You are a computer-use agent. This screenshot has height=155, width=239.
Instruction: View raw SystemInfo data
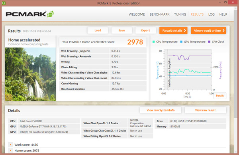pyautogui.click(x=161, y=110)
